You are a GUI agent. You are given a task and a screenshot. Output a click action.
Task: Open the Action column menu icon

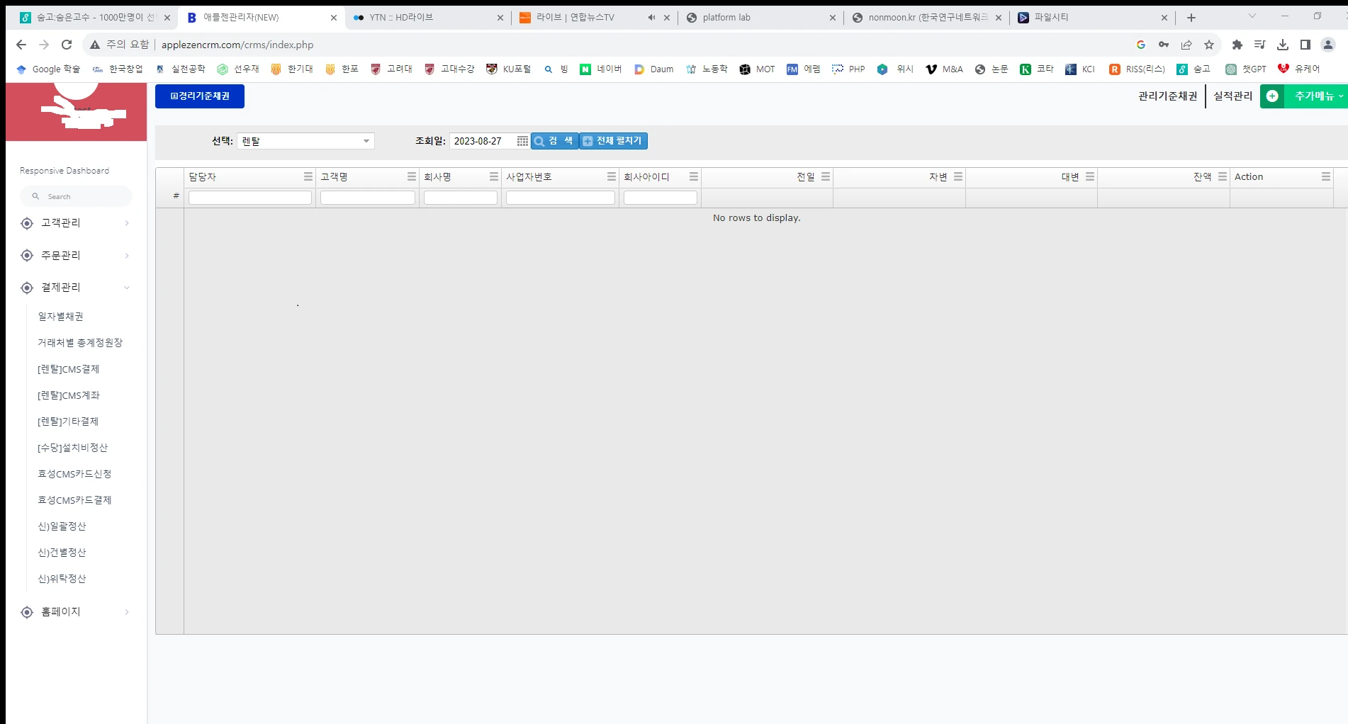[1325, 176]
